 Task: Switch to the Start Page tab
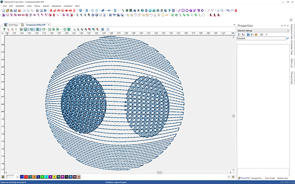[11, 25]
